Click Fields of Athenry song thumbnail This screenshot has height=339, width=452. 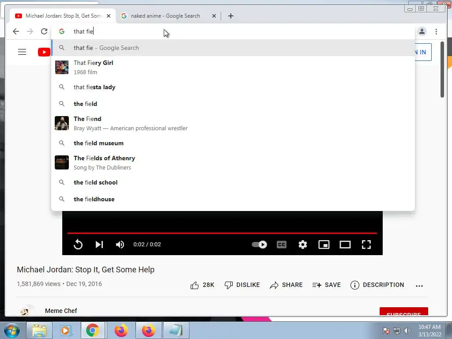[x=62, y=162]
